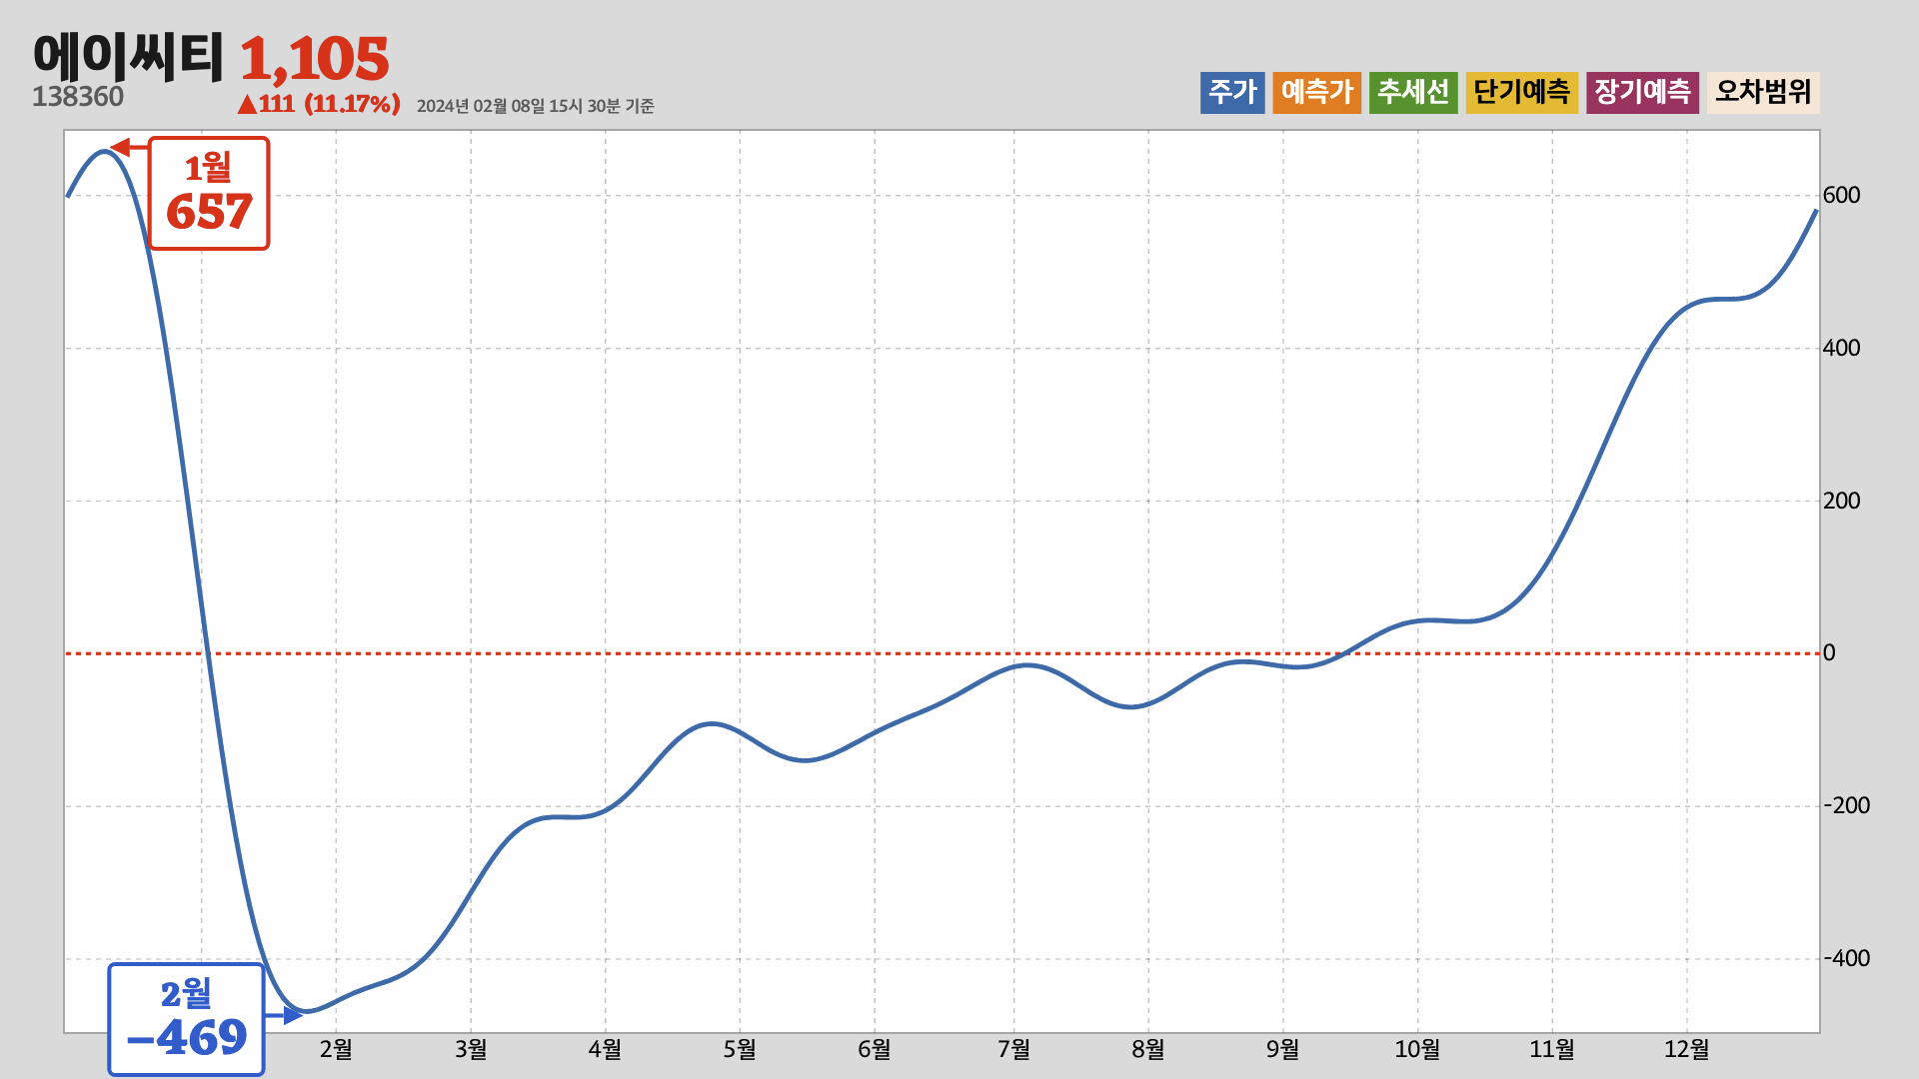Click the stock name 에이씨티
The width and height of the screenshot is (1919, 1079).
click(x=128, y=56)
